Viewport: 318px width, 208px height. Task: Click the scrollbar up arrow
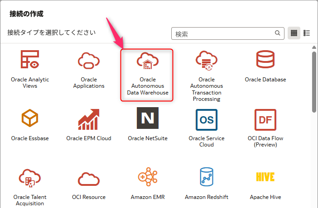pyautogui.click(x=314, y=47)
